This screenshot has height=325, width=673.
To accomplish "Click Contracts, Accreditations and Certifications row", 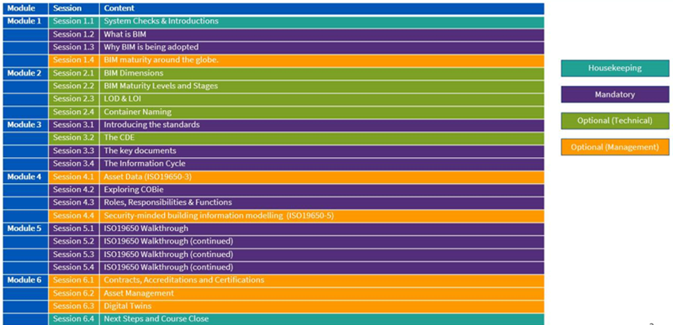I will [x=296, y=280].
